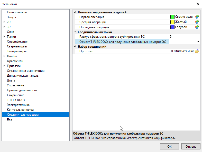The image size is (202, 152).
Task: Open T-FLEX DOCs object dropdown arrow
Action: pyautogui.click(x=198, y=42)
